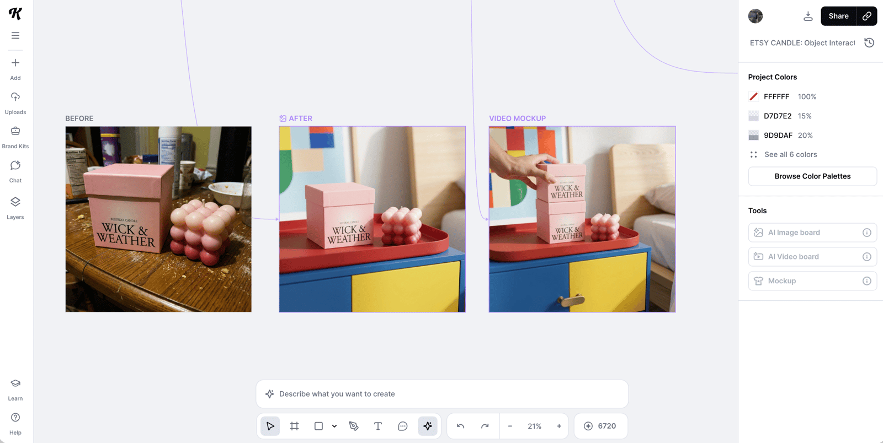Screen dimensions: 883x443
Task: Copy link using chain icon
Action: 866,16
